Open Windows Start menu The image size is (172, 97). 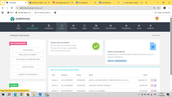pyautogui.click(x=3, y=94)
